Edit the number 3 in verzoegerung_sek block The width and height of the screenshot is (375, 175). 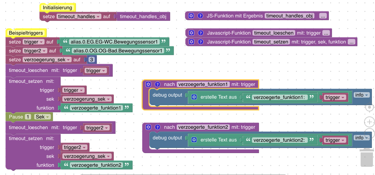[91, 60]
